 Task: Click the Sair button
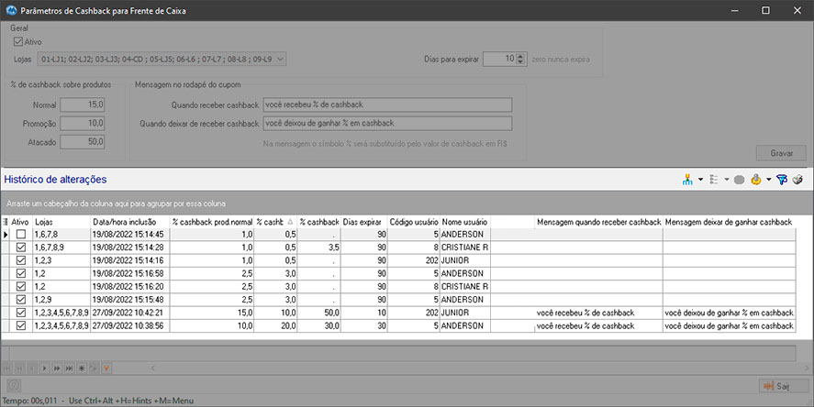(x=784, y=386)
